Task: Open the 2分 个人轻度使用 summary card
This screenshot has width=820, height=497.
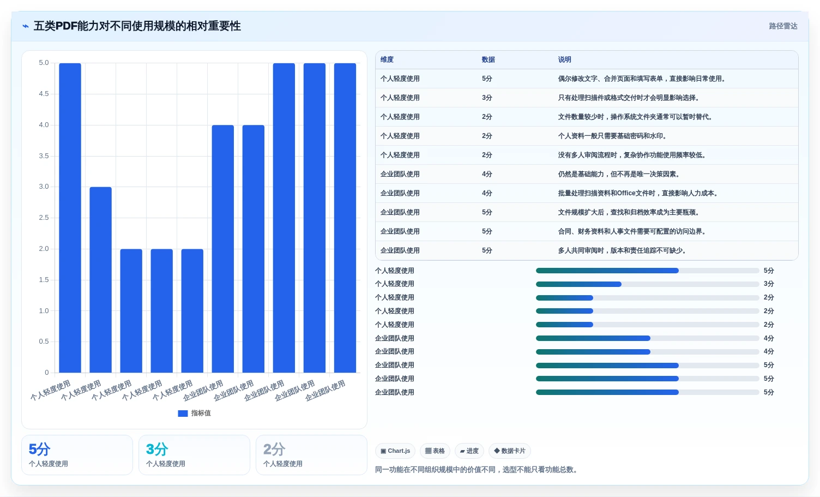Action: [311, 455]
